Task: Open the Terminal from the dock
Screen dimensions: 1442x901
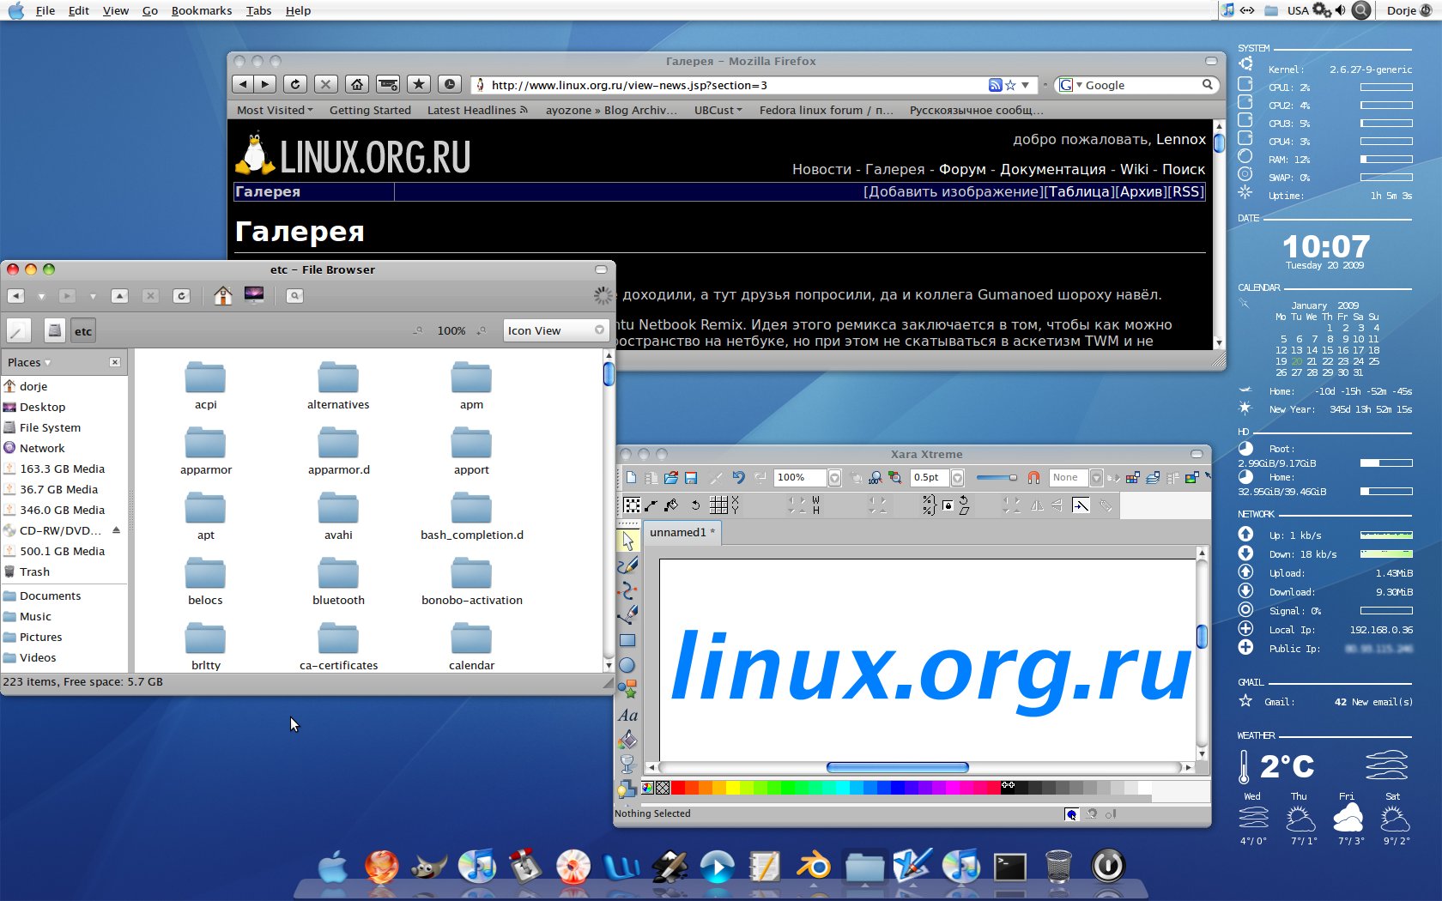Action: [x=1010, y=868]
